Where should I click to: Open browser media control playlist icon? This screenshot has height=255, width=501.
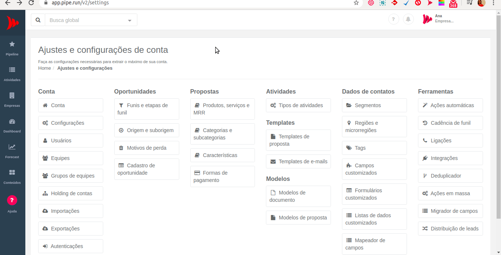pyautogui.click(x=469, y=3)
